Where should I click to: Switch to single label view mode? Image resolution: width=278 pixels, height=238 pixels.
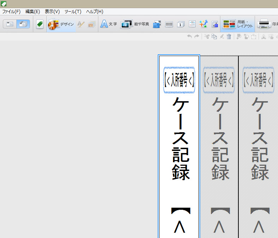tap(10, 24)
